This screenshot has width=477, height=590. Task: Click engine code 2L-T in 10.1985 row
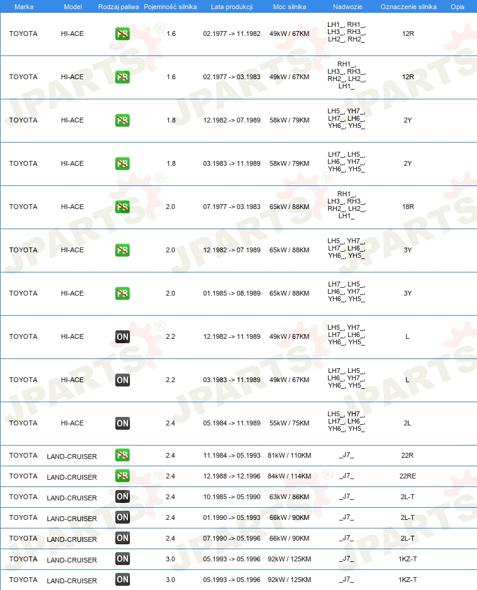407,497
